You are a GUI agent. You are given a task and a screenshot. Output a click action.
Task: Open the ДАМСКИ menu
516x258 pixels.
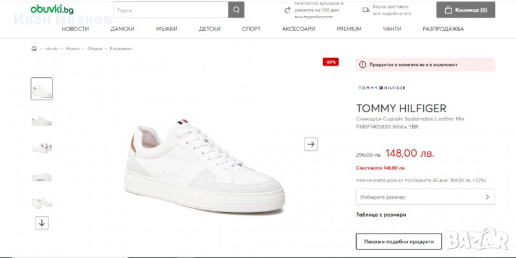pos(123,29)
